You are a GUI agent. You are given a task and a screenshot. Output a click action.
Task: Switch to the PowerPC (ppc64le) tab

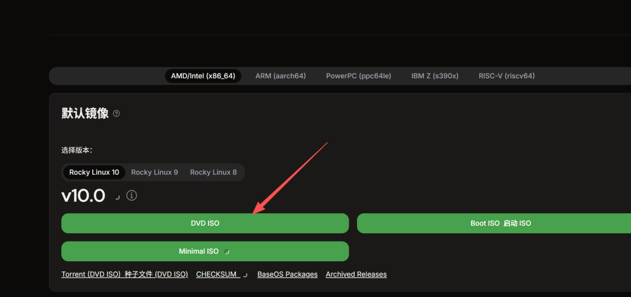tap(359, 75)
